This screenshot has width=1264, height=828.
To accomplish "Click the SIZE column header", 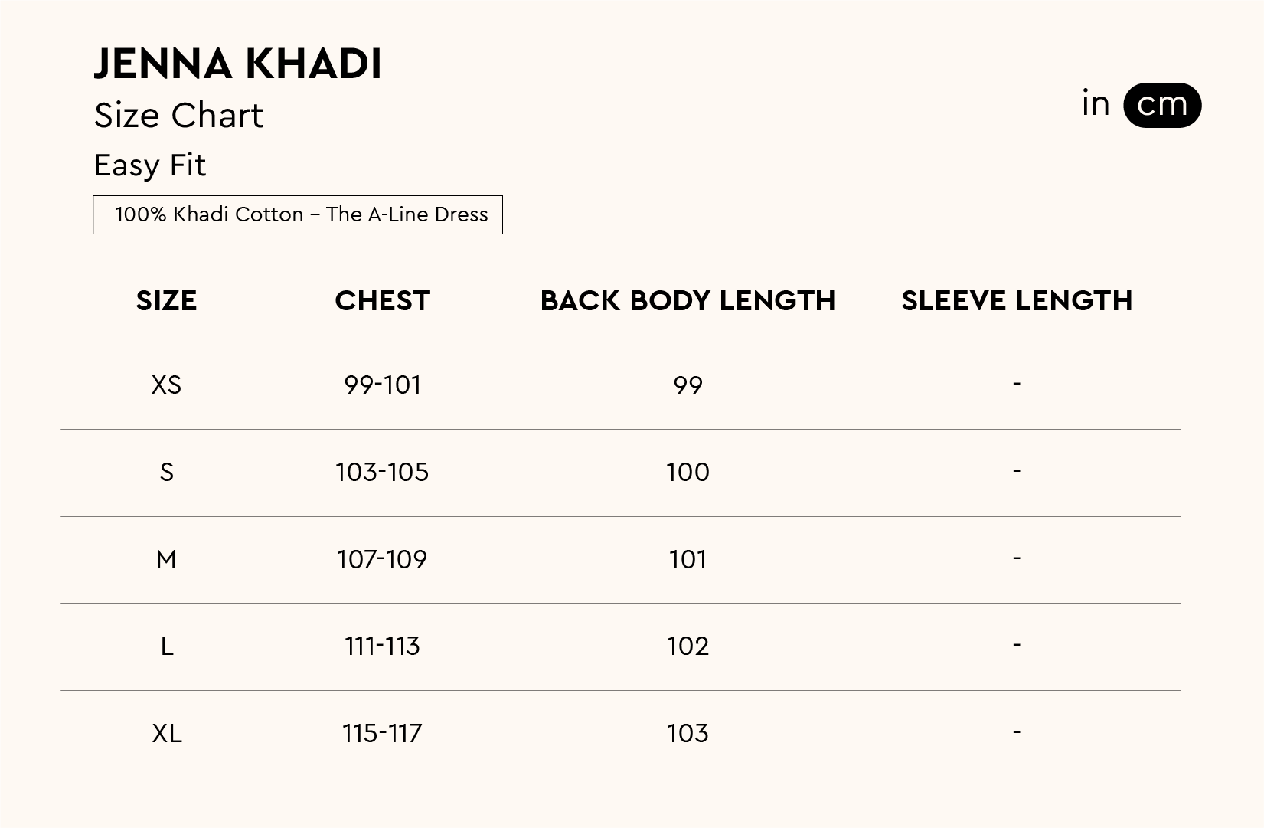I will point(166,301).
